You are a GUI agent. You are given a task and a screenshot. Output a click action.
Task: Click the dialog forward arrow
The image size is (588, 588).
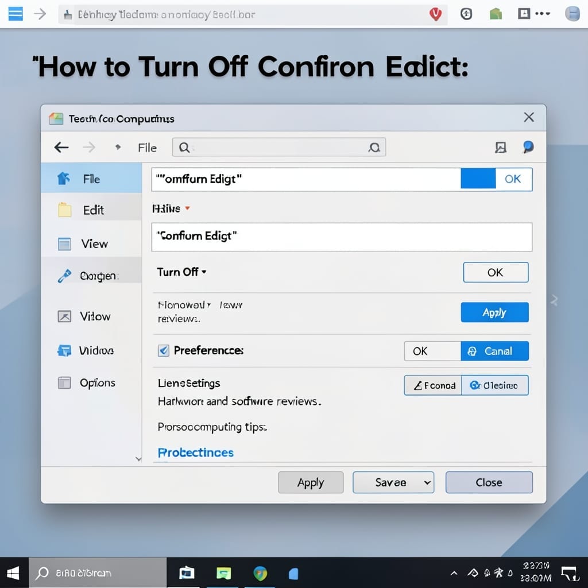click(x=89, y=148)
